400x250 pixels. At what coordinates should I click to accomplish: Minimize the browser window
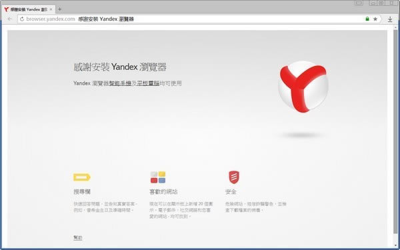click(x=373, y=3)
